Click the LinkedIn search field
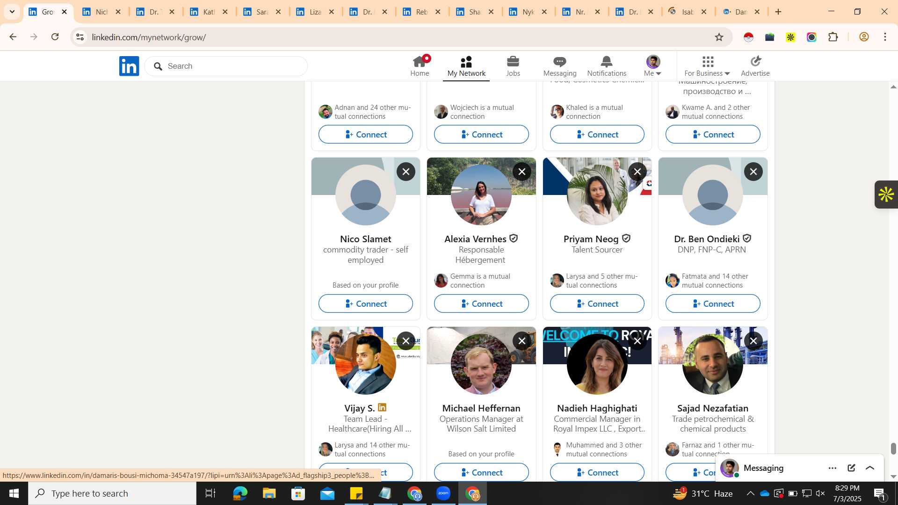 (x=226, y=66)
